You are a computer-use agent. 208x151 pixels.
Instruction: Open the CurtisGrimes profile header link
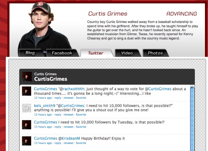51,79
